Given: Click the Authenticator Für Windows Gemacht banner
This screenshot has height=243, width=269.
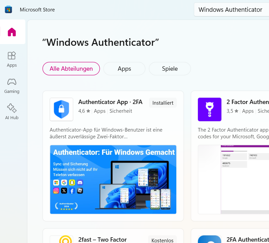Looking at the screenshot, I should click(x=113, y=179).
